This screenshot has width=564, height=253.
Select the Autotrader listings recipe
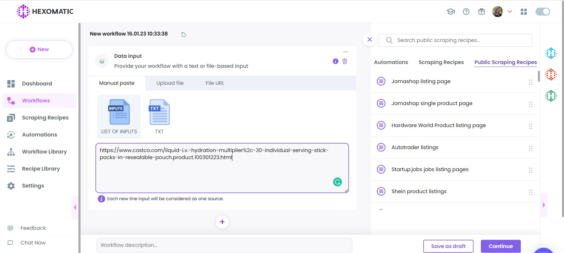click(x=415, y=147)
